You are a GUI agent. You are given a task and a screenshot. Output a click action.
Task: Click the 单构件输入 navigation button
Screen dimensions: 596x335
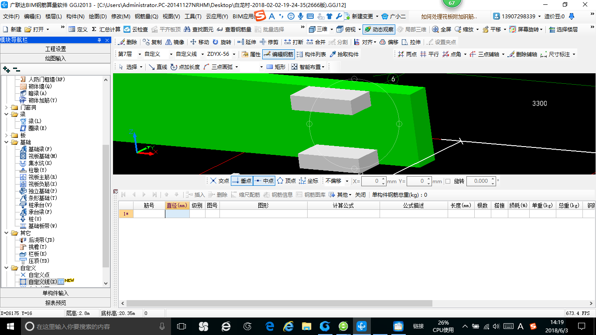click(x=55, y=293)
